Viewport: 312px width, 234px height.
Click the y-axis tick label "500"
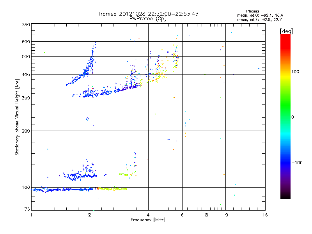[x=26, y=57]
